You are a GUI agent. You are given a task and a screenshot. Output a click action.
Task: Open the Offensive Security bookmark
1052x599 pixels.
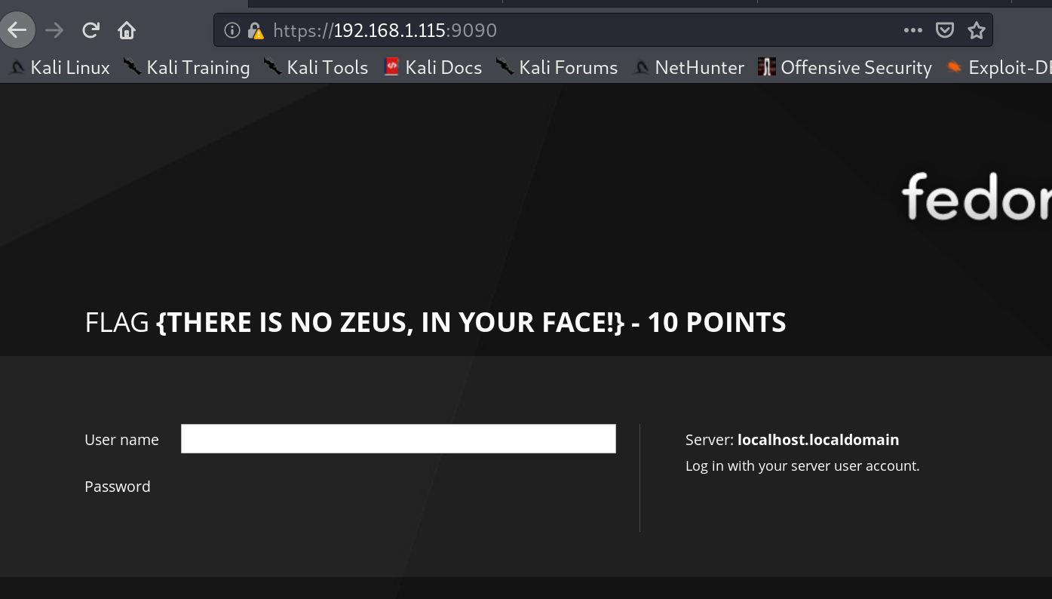(845, 68)
